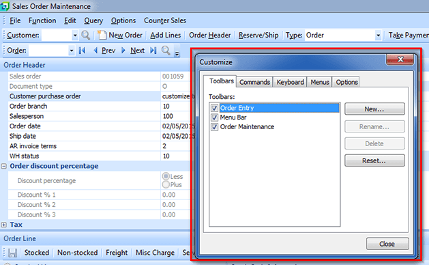This screenshot has width=429, height=265.
Task: Click the Discount % 3 value
Action: (x=169, y=215)
